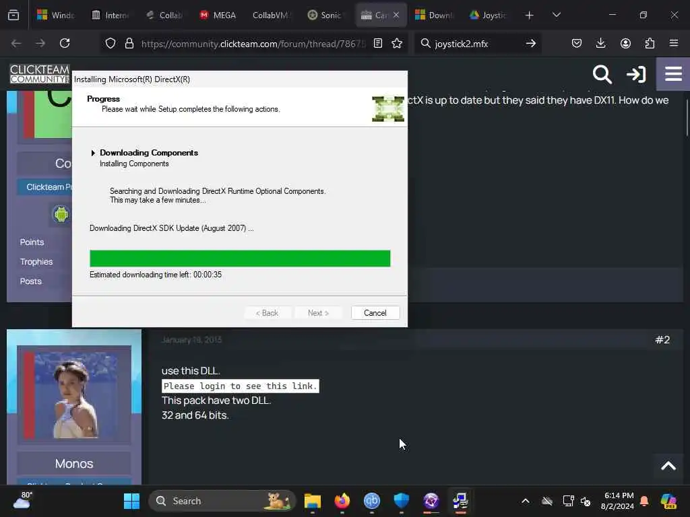Screen dimensions: 690x517
Task: Open Windows Security shield on taskbar
Action: 402,501
